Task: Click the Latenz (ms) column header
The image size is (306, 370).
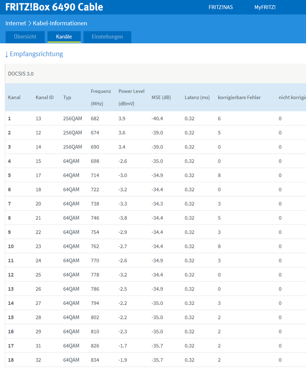Action: pos(197,97)
